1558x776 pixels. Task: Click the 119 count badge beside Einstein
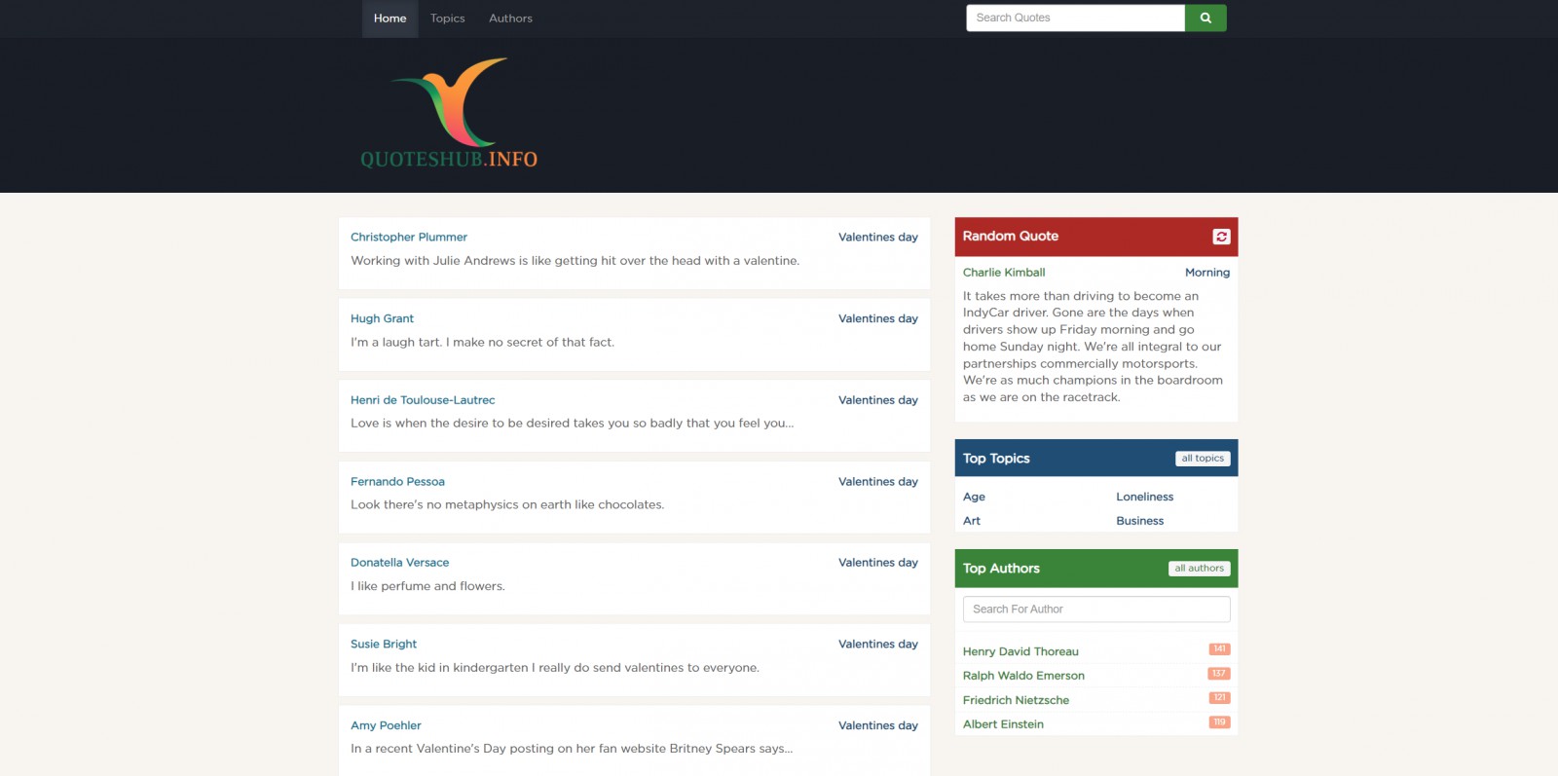point(1219,722)
